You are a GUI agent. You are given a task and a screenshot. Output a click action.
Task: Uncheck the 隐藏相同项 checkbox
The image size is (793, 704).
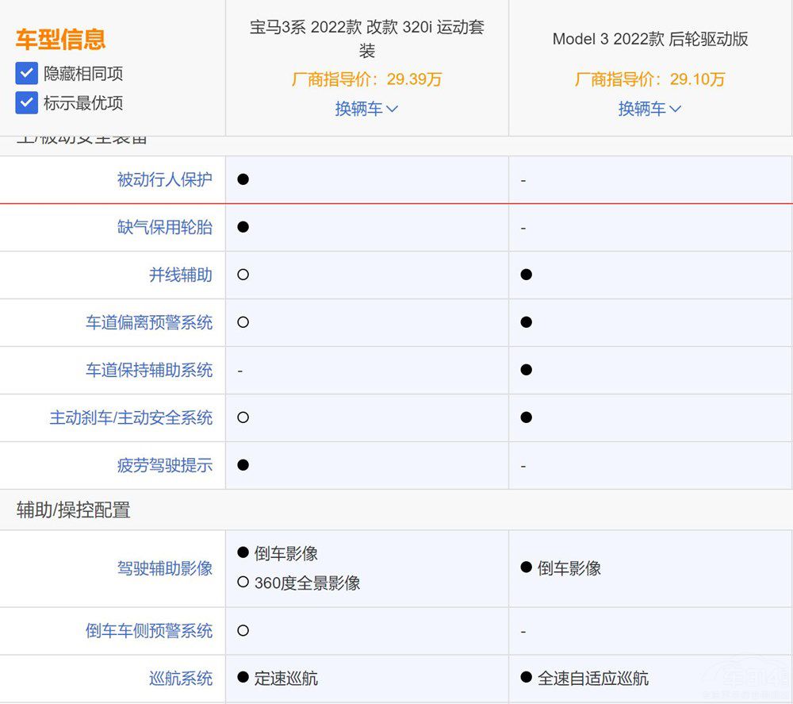[27, 74]
